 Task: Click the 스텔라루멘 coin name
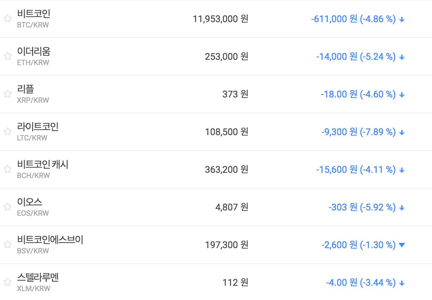37,277
